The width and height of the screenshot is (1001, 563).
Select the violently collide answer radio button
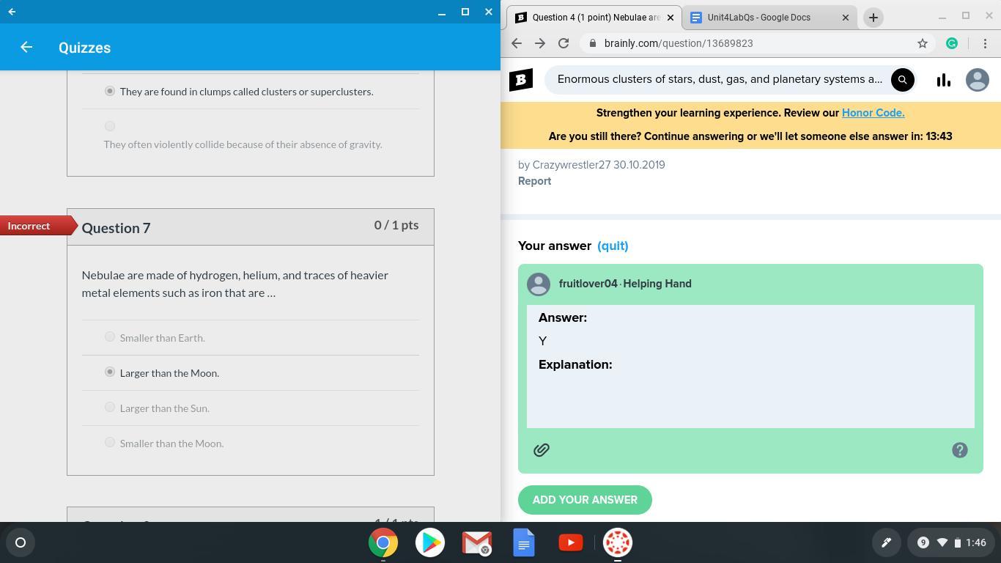point(110,126)
